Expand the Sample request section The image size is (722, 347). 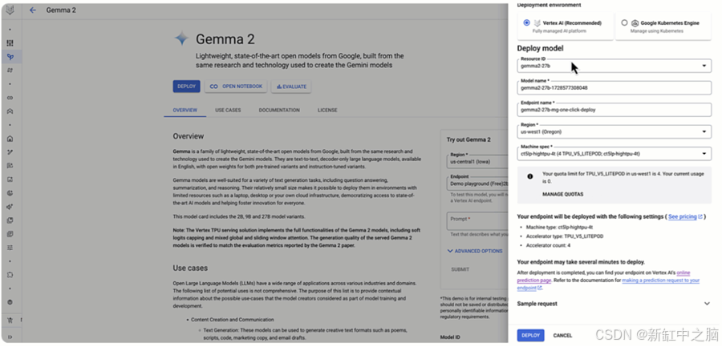[614, 304]
